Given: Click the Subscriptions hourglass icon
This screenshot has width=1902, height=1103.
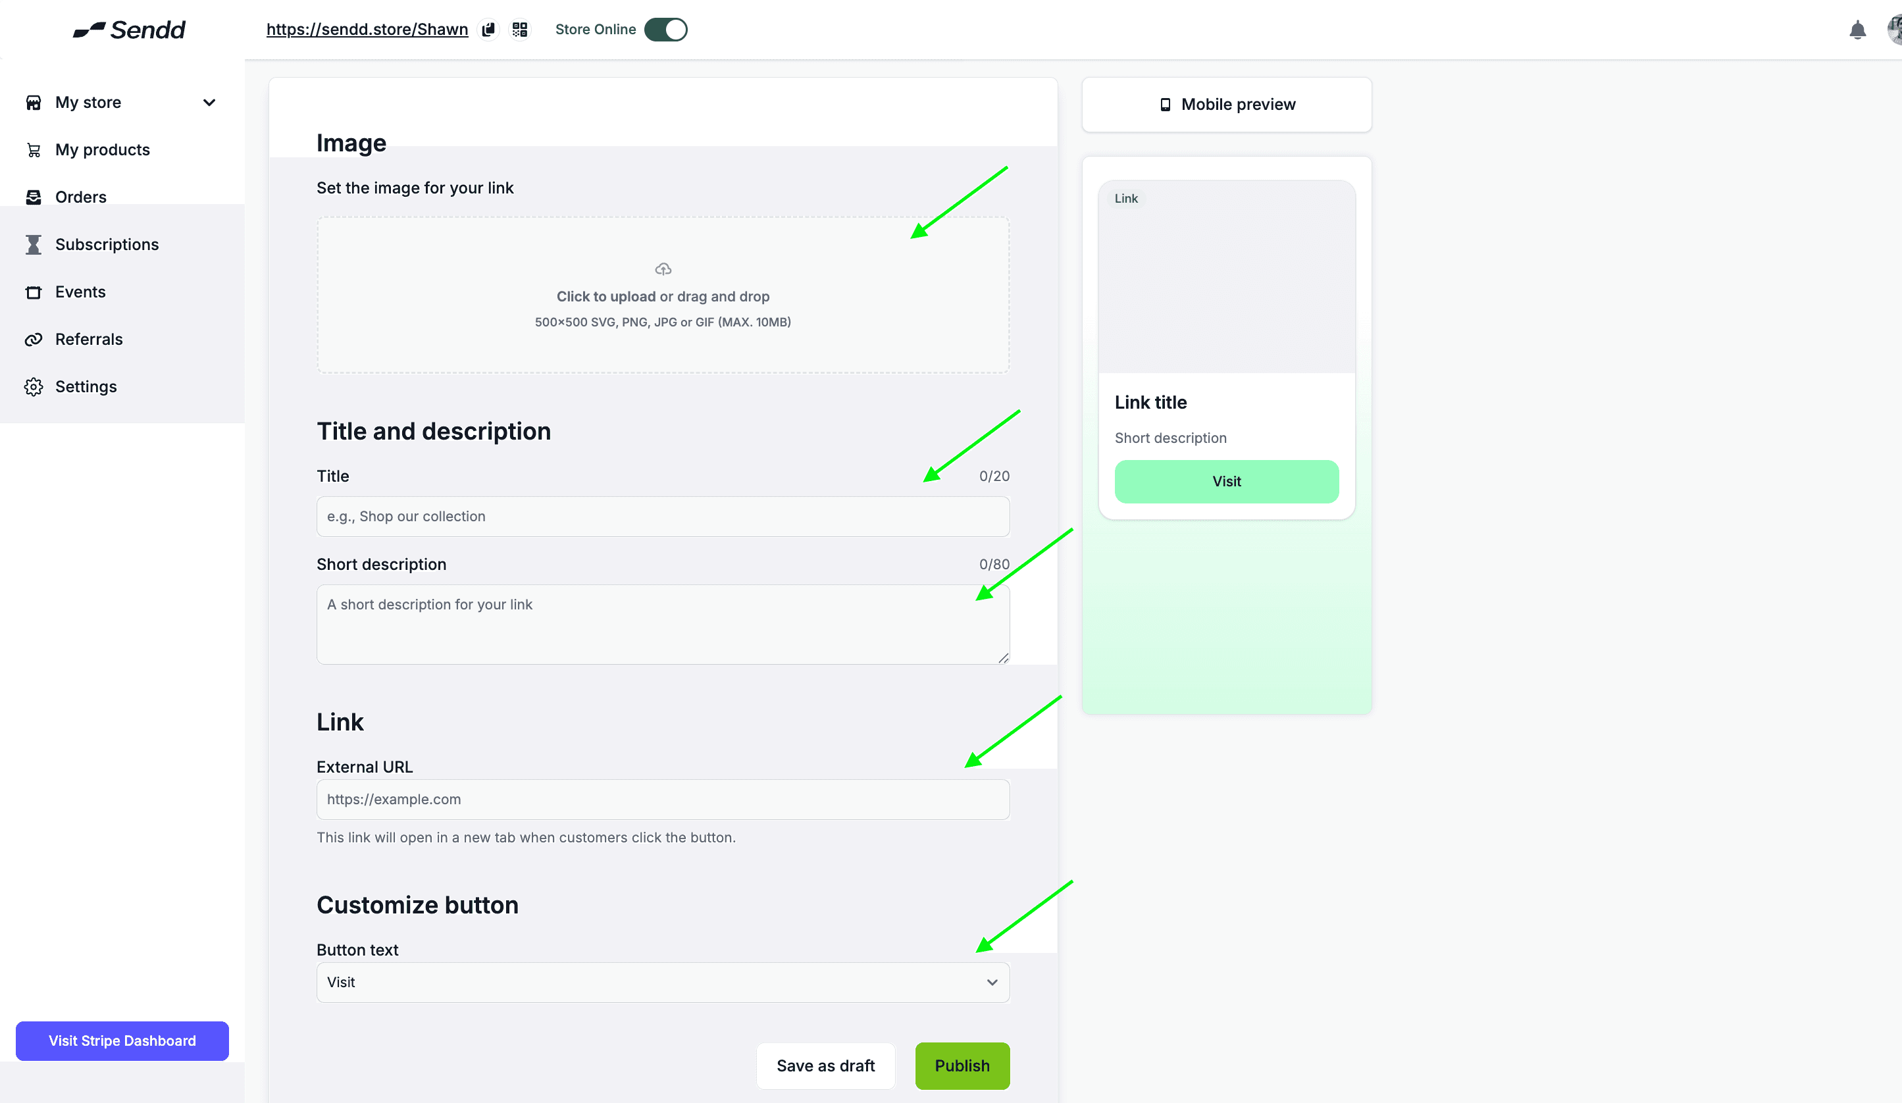Looking at the screenshot, I should point(33,245).
